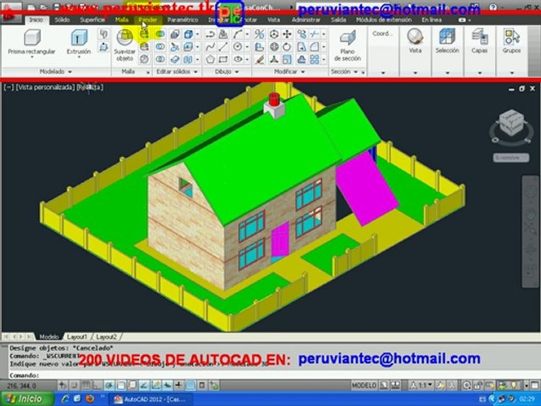This screenshot has height=406, width=541.
Task: Click the four-squares array tool in Modificar
Action: (x=314, y=59)
